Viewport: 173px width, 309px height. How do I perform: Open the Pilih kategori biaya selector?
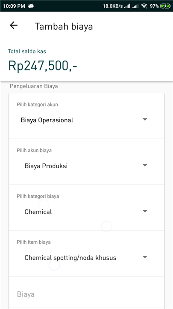[86, 208]
